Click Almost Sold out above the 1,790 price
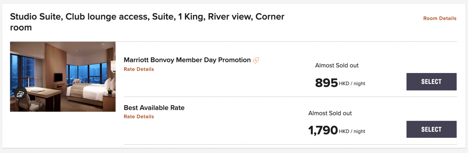The width and height of the screenshot is (468, 153). 330,113
